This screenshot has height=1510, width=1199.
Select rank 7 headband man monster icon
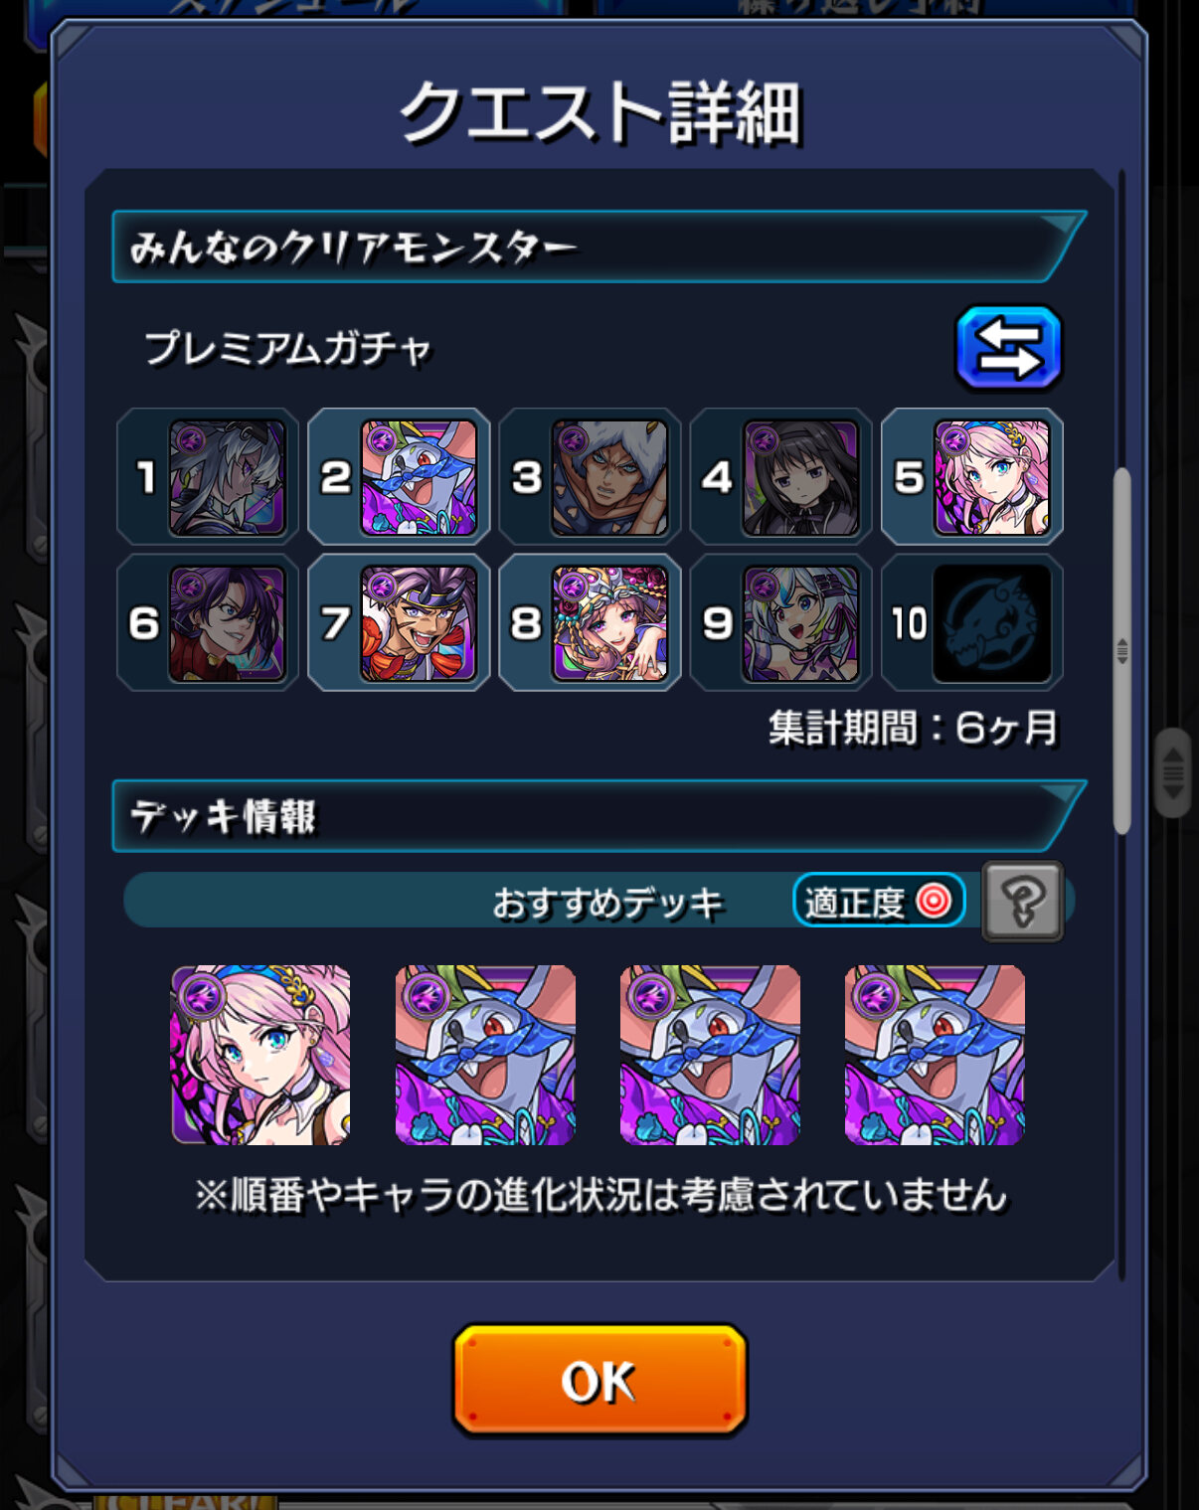coord(419,623)
